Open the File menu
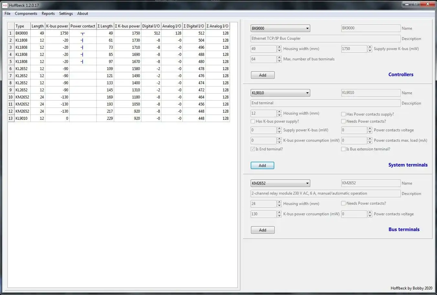Screen dimensions: 437x295 coord(7,14)
